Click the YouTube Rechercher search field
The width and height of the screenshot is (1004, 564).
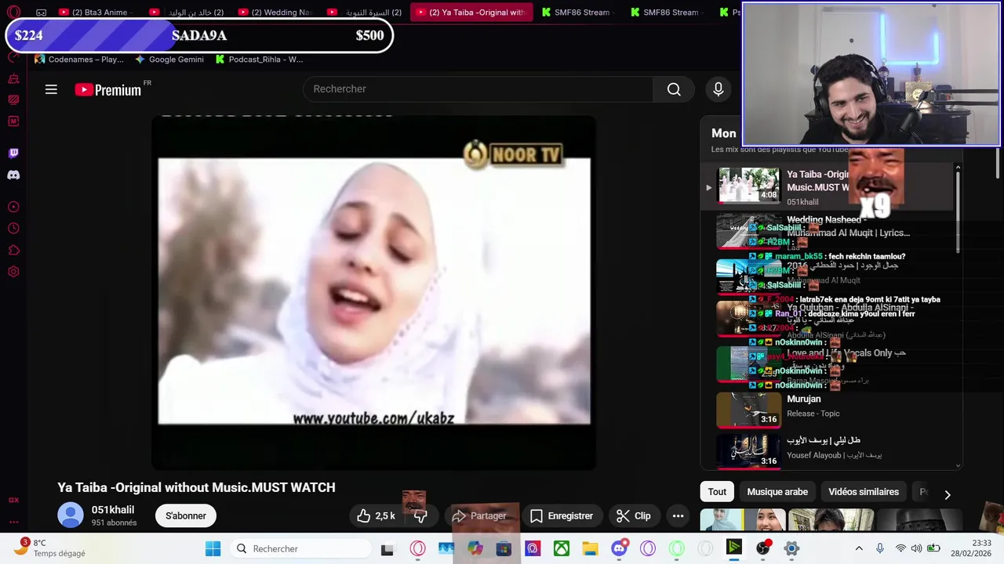point(478,89)
